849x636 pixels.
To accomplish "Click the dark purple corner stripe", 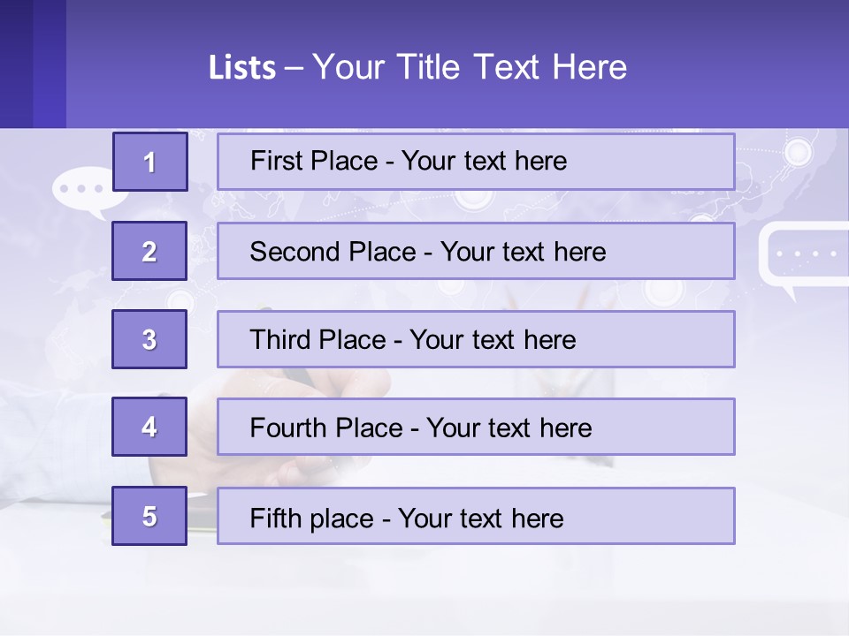I will coord(16,64).
